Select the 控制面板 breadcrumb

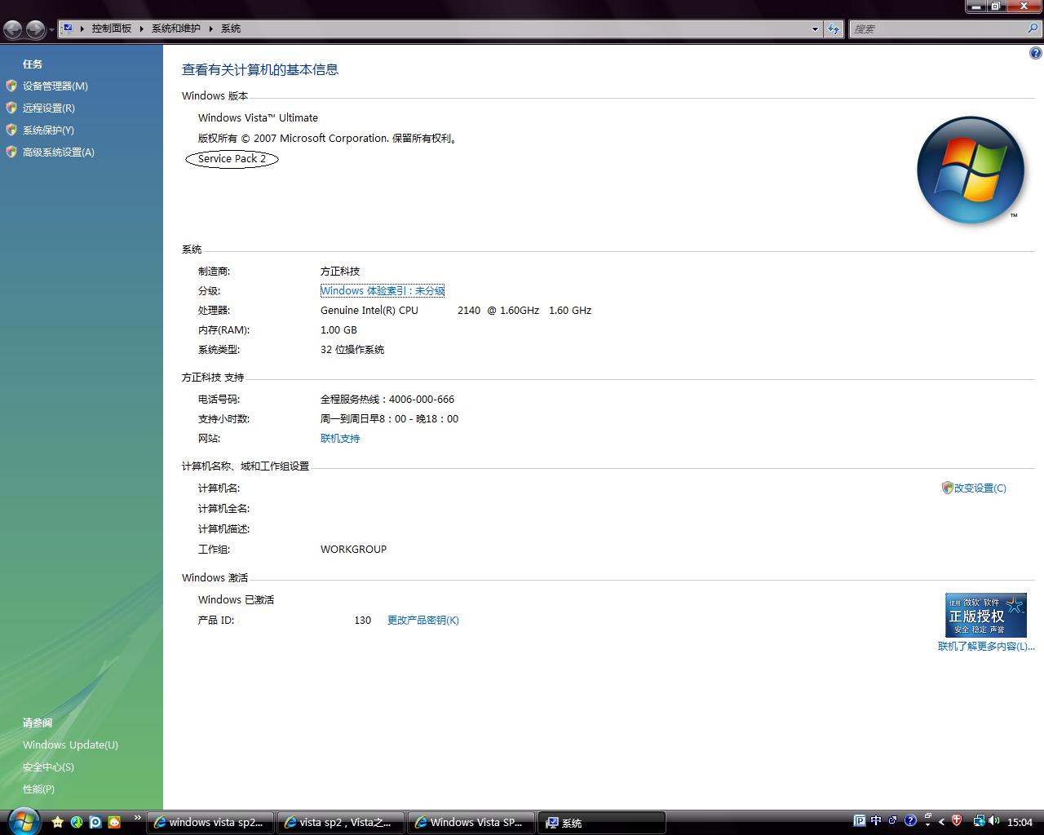(x=111, y=29)
